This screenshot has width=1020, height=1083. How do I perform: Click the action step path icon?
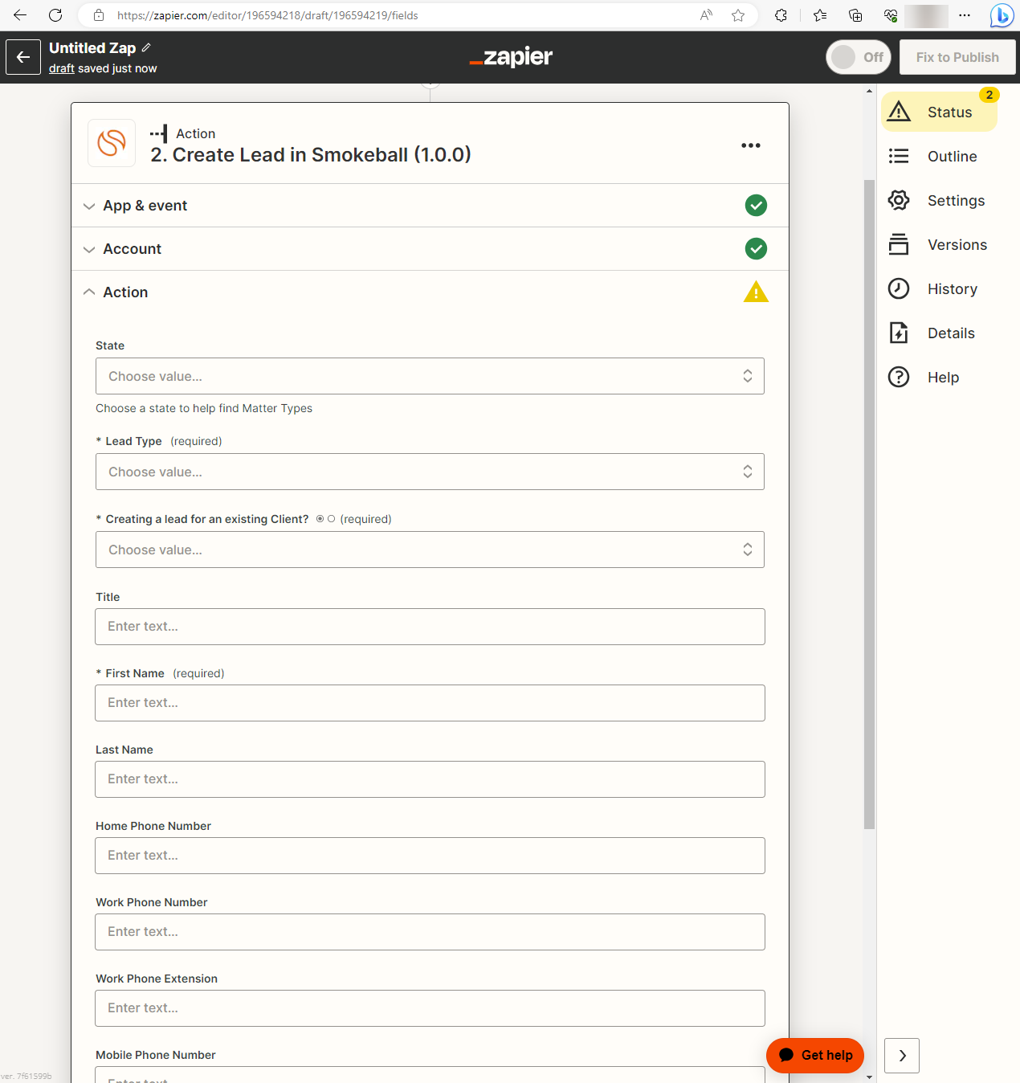point(159,133)
